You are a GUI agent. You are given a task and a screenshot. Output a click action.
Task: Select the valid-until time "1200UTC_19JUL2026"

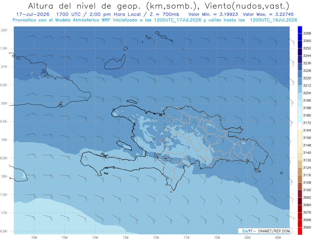[x=274, y=20]
